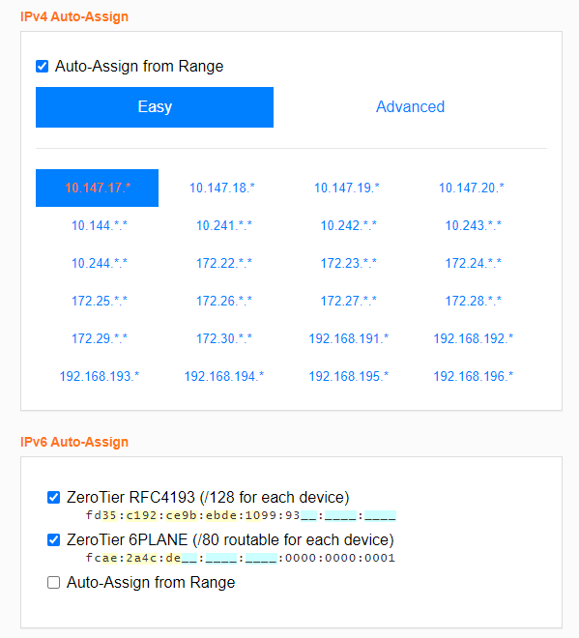This screenshot has width=579, height=638.
Task: Click the 6PLANE fcae address text
Action: (241, 558)
